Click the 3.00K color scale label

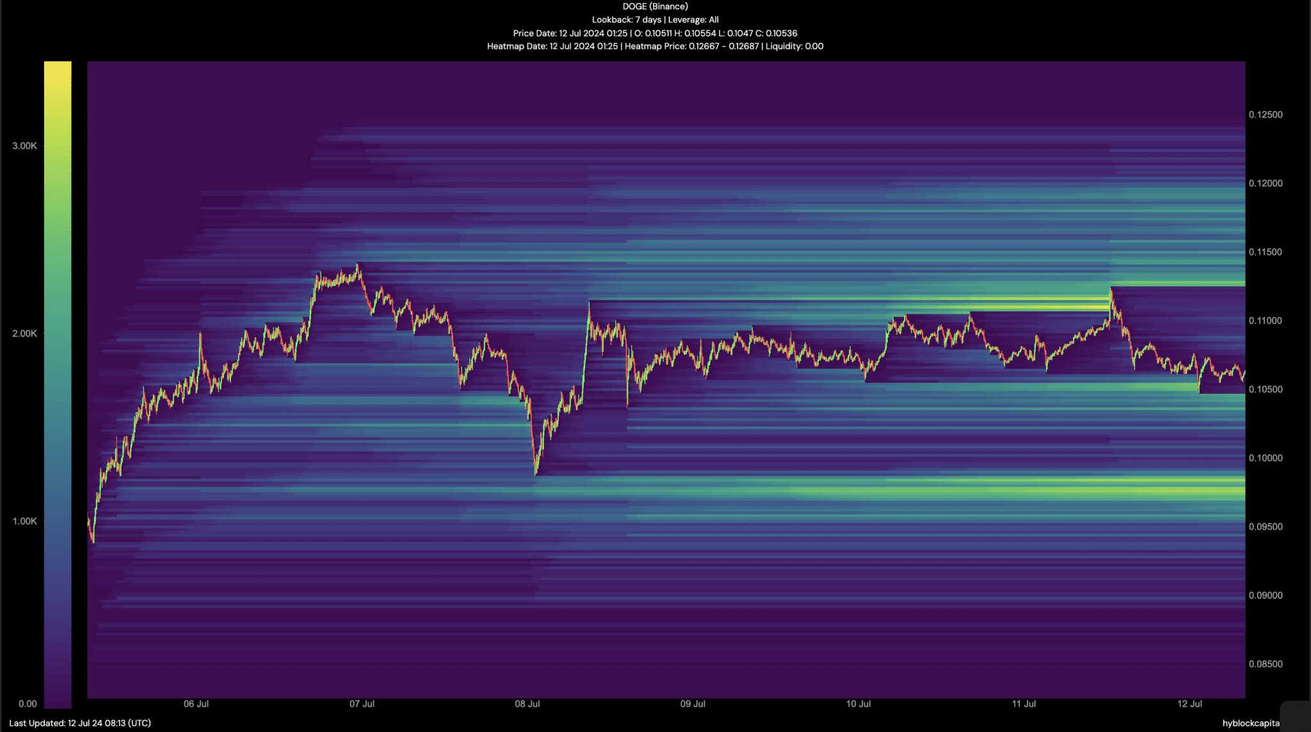pyautogui.click(x=24, y=146)
